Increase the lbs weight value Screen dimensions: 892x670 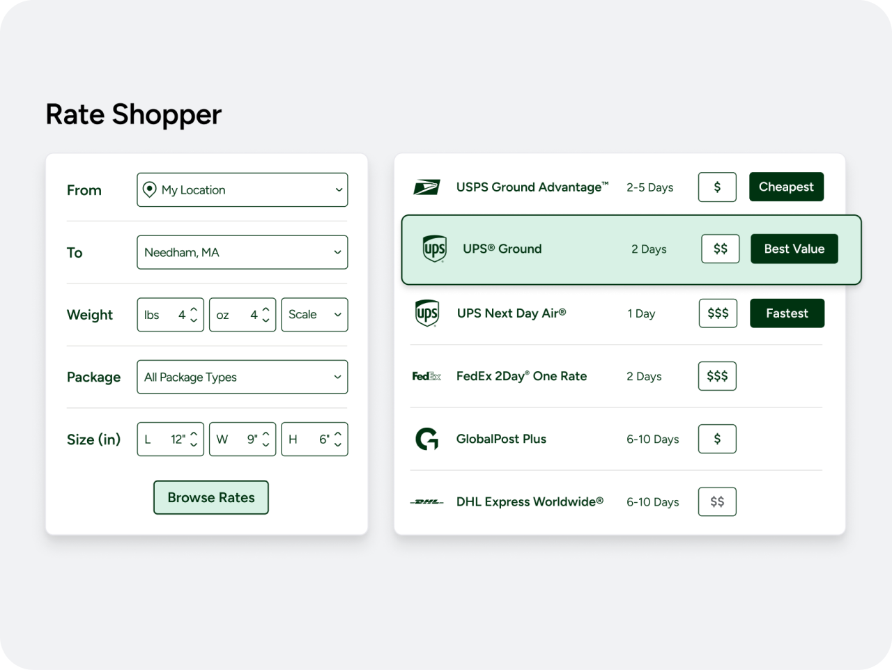(194, 309)
